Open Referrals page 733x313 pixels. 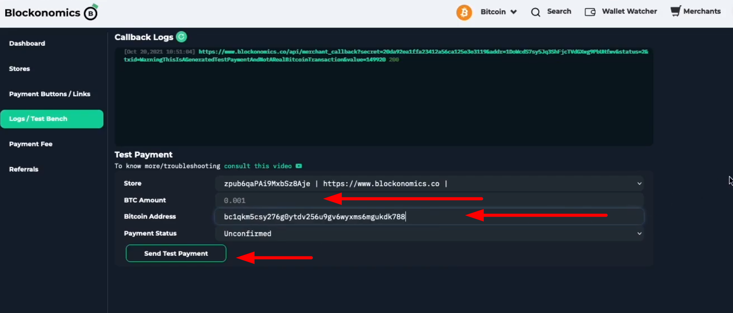(x=24, y=169)
